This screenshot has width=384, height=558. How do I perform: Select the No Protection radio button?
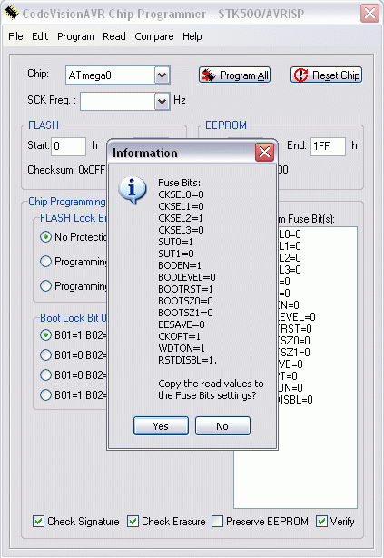(x=45, y=236)
